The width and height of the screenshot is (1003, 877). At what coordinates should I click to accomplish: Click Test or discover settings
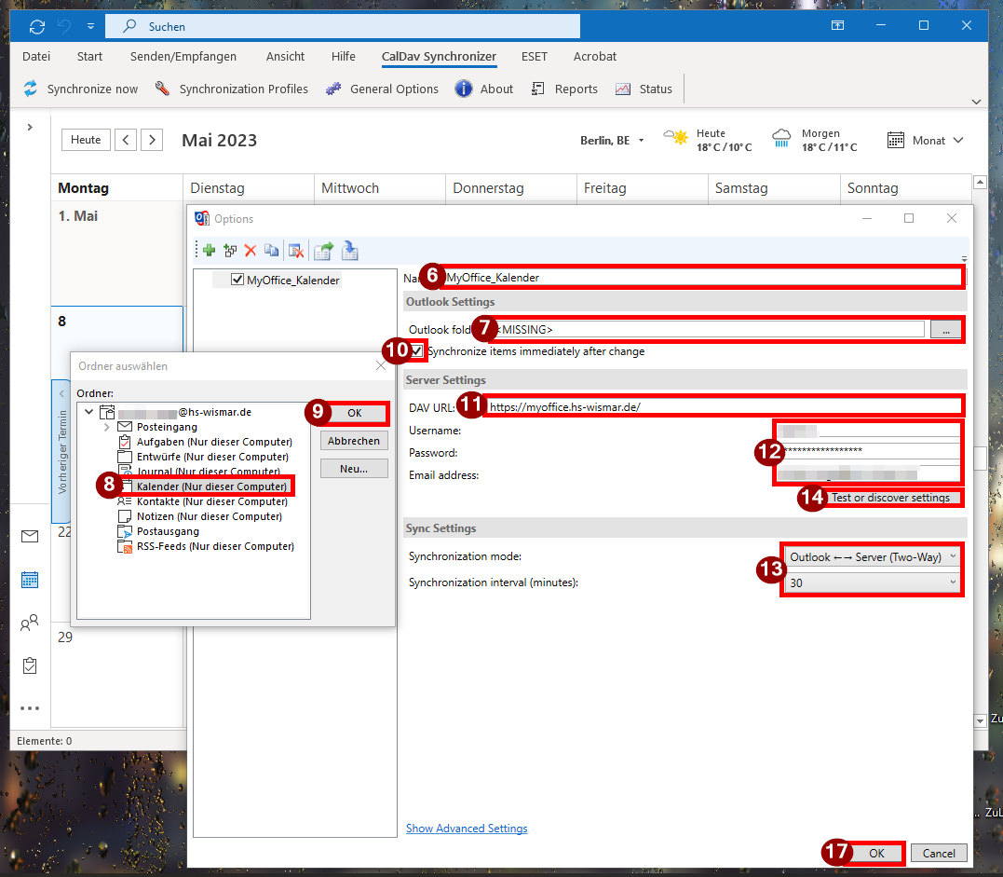tap(890, 498)
